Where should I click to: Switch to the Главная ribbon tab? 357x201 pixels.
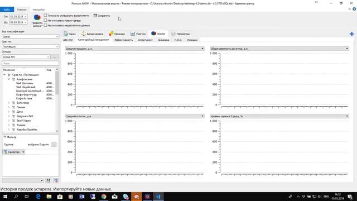point(22,9)
